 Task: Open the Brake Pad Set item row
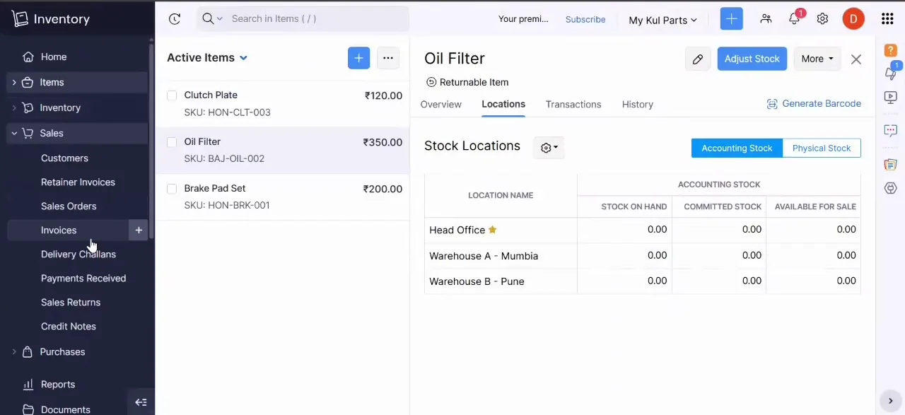click(x=282, y=197)
